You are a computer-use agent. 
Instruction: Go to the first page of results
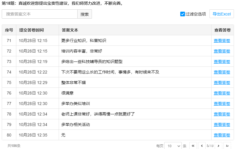pos(193,146)
